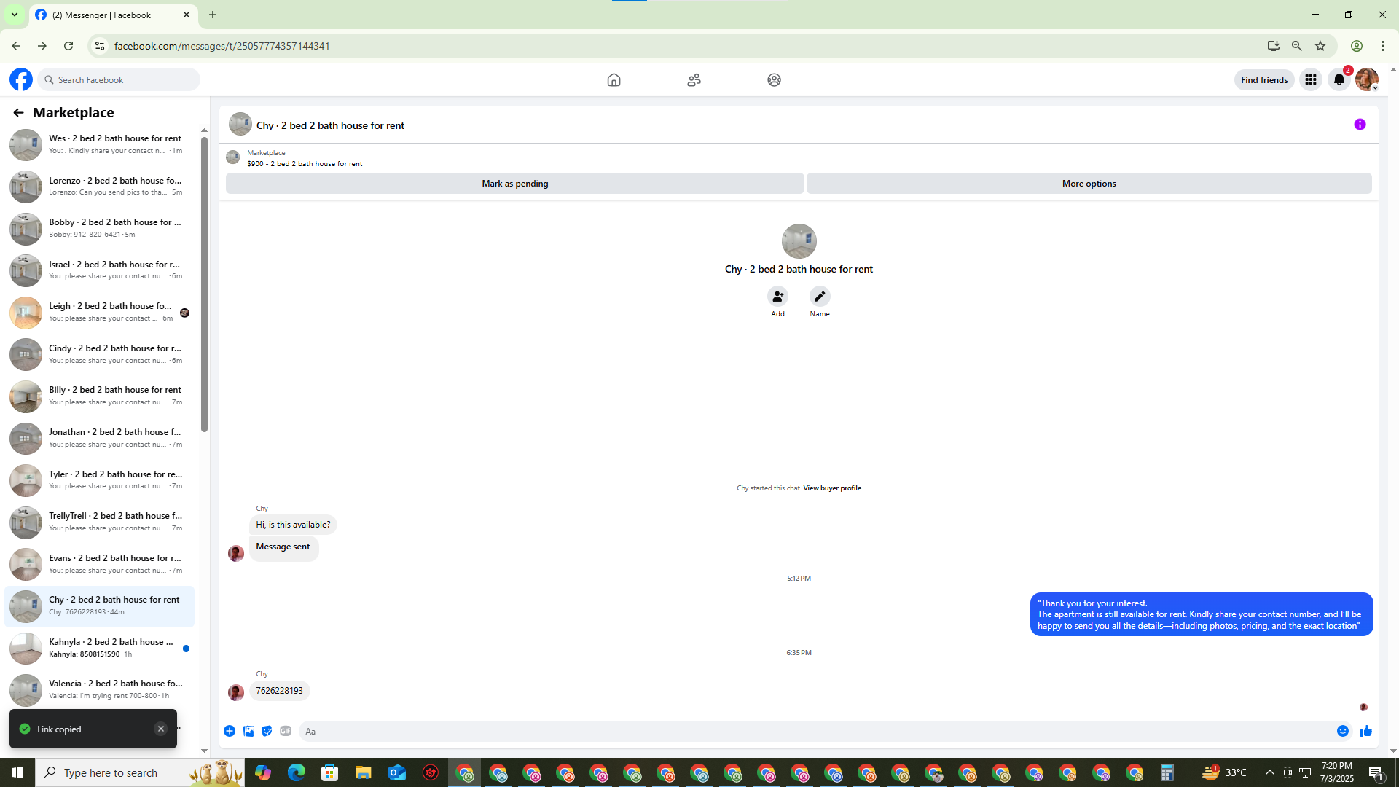Image resolution: width=1399 pixels, height=787 pixels.
Task: Send a thumbs up like
Action: [x=1366, y=731]
